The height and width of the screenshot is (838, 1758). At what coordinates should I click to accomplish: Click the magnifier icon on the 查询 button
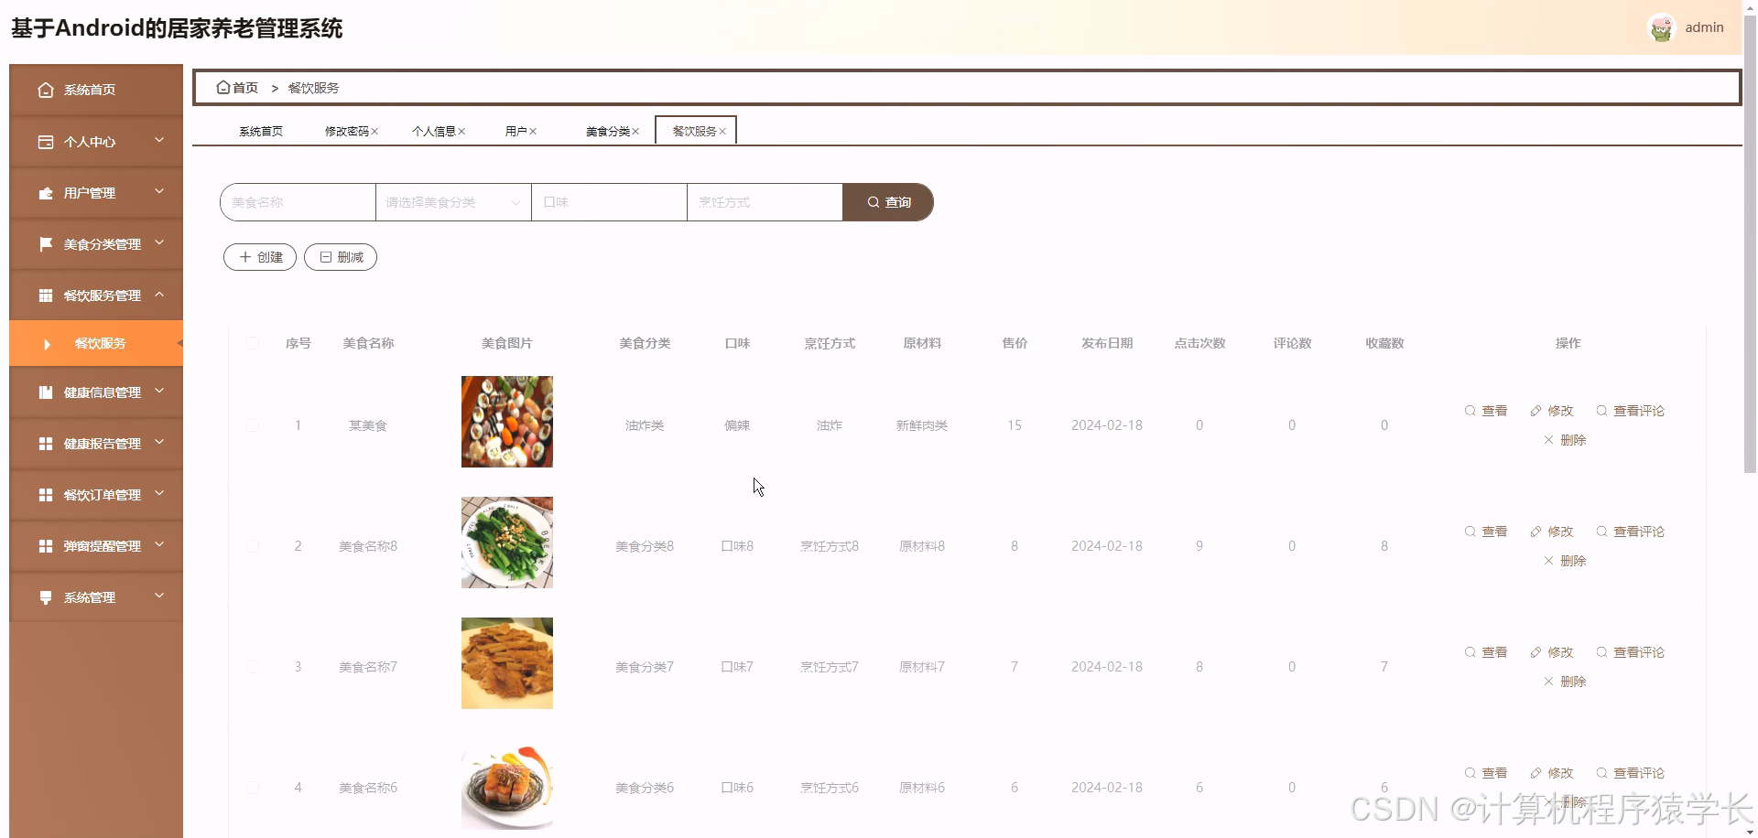tap(874, 202)
